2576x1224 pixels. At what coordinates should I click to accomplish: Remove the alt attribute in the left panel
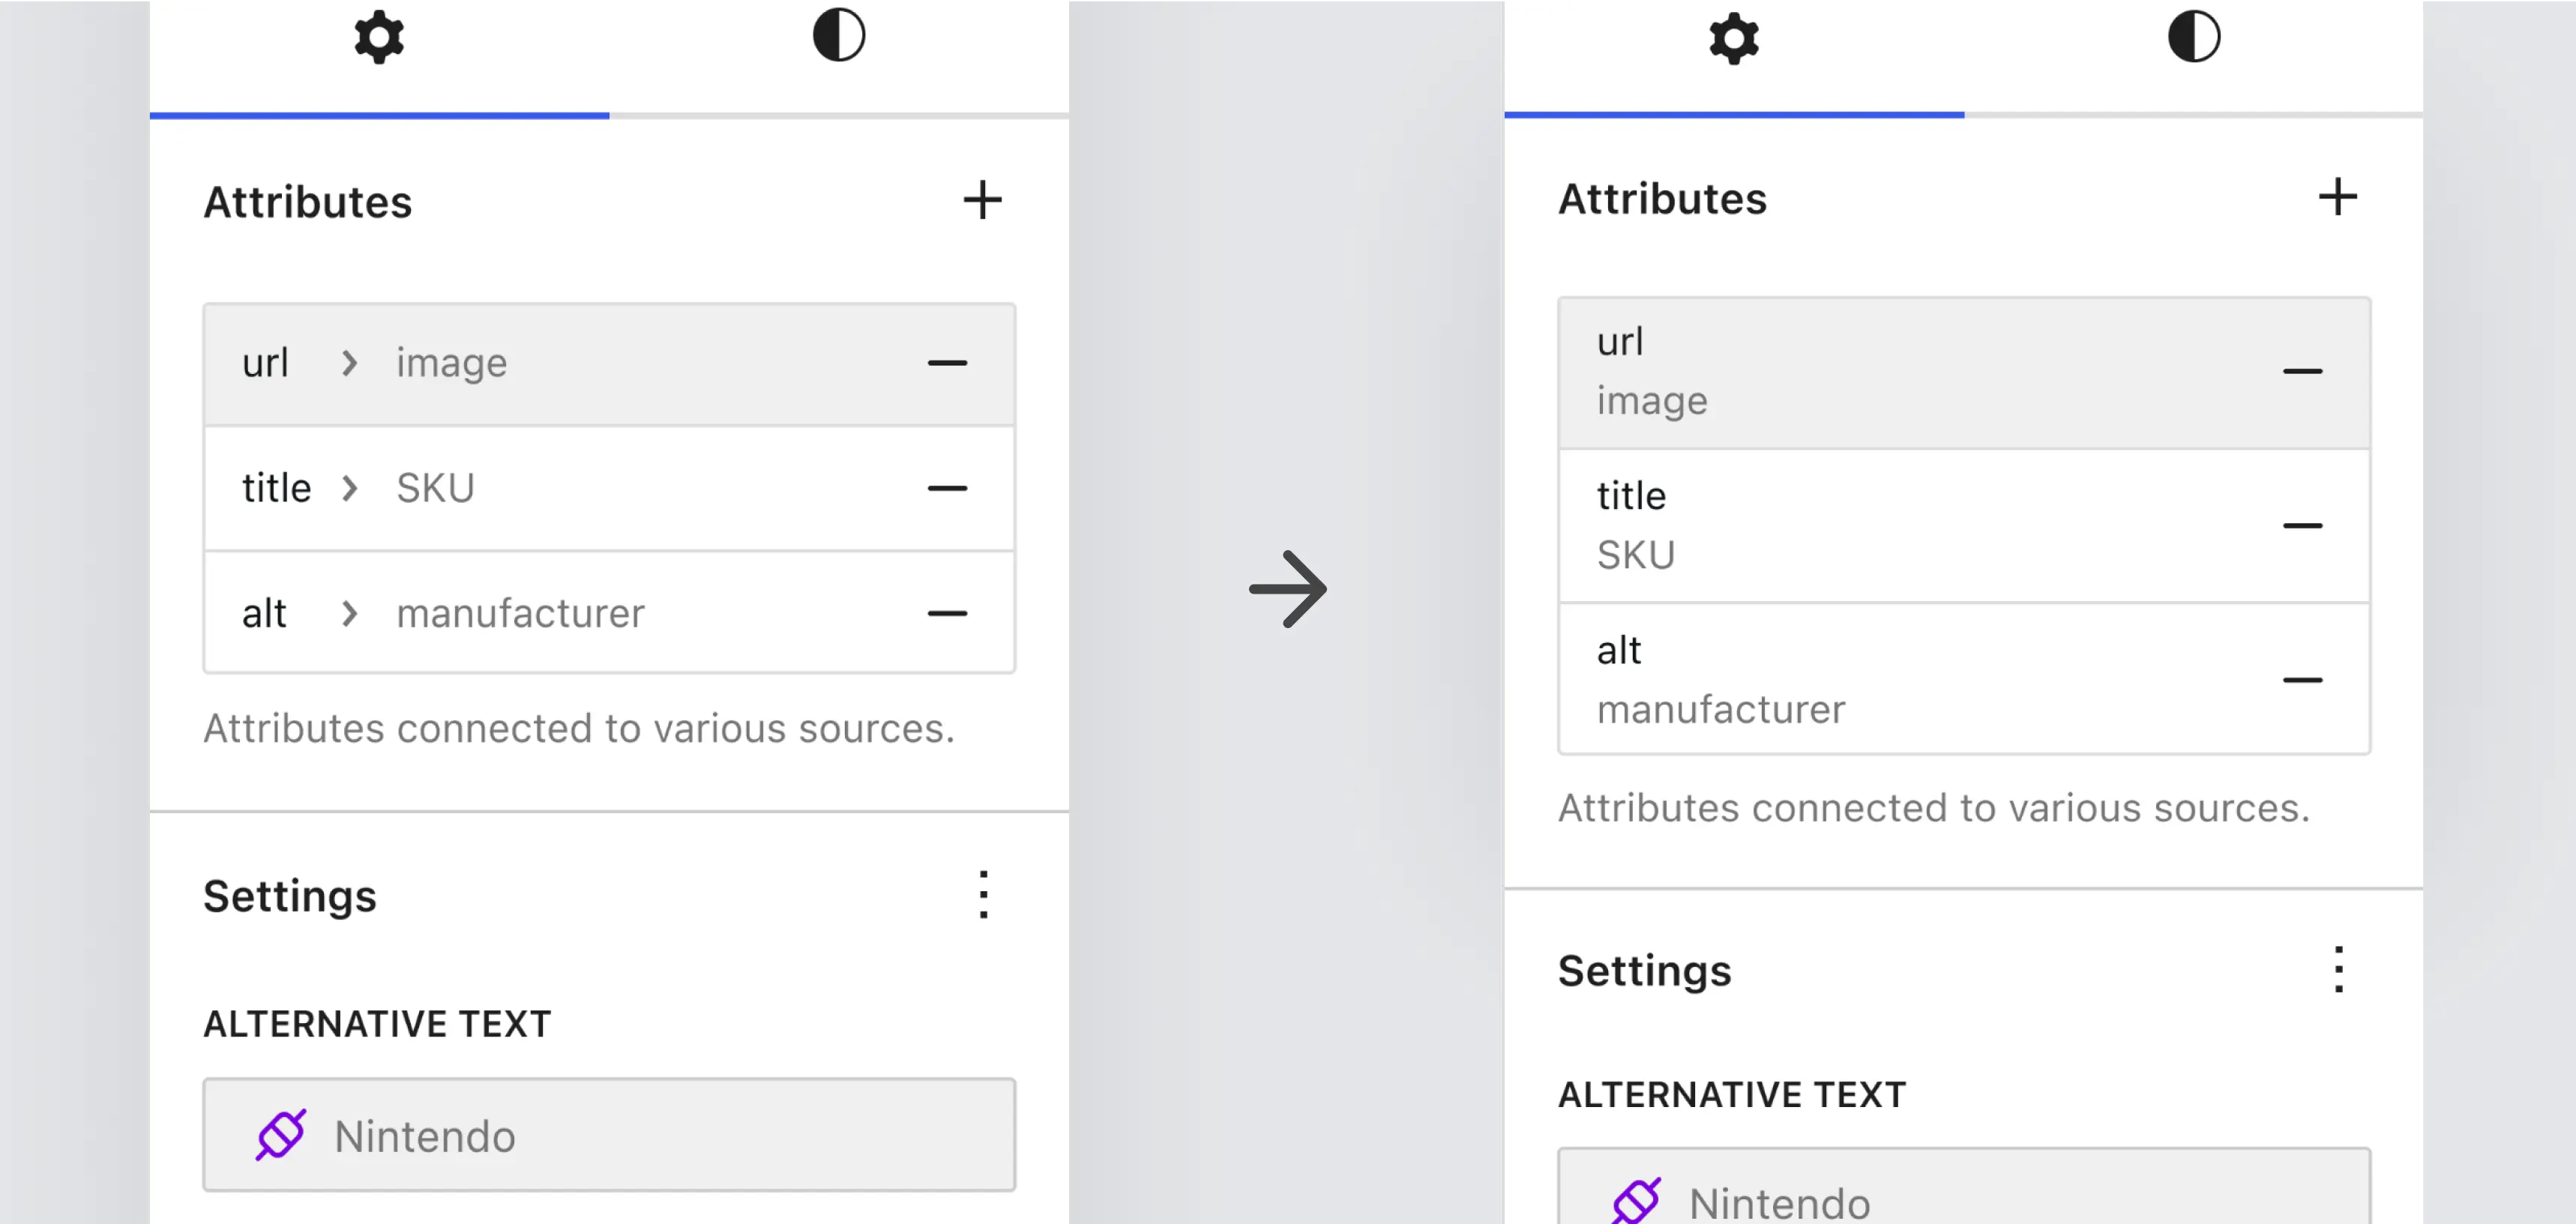[x=946, y=613]
